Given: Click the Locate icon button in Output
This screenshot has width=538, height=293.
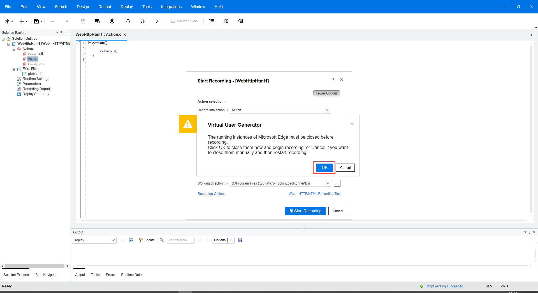Looking at the screenshot, I should pos(147,240).
